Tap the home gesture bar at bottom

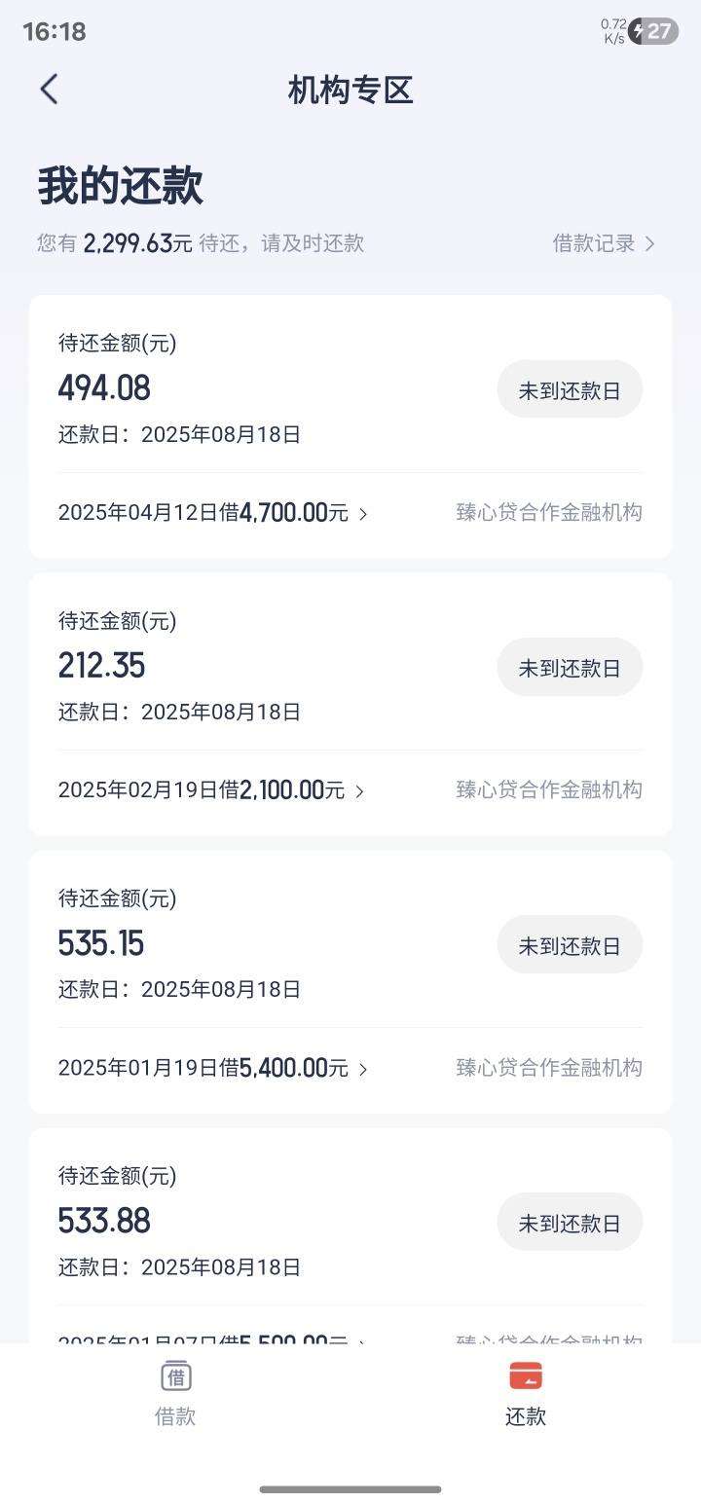350,1488
